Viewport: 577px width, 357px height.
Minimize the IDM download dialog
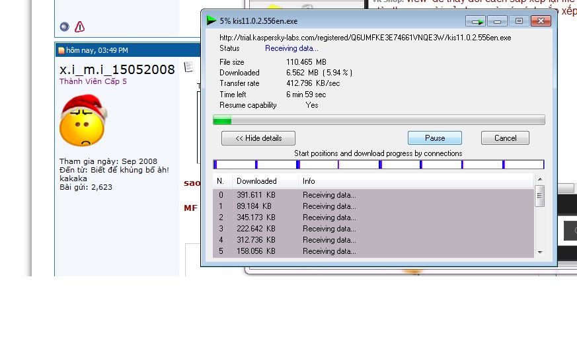click(x=498, y=21)
